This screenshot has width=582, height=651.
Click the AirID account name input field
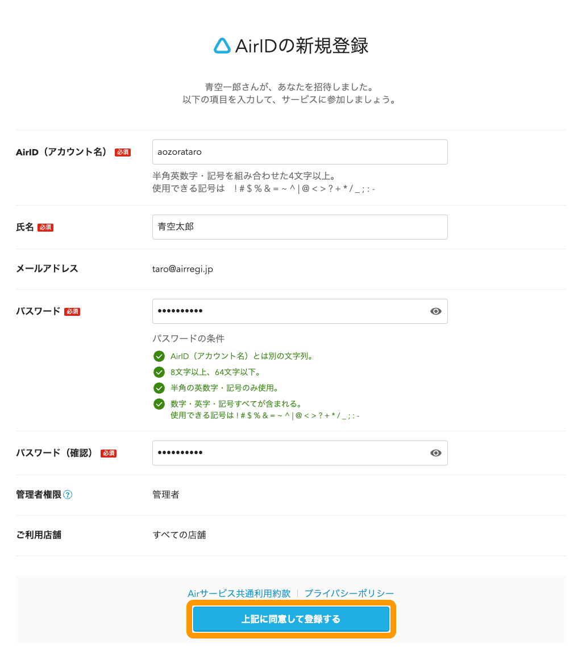[300, 152]
